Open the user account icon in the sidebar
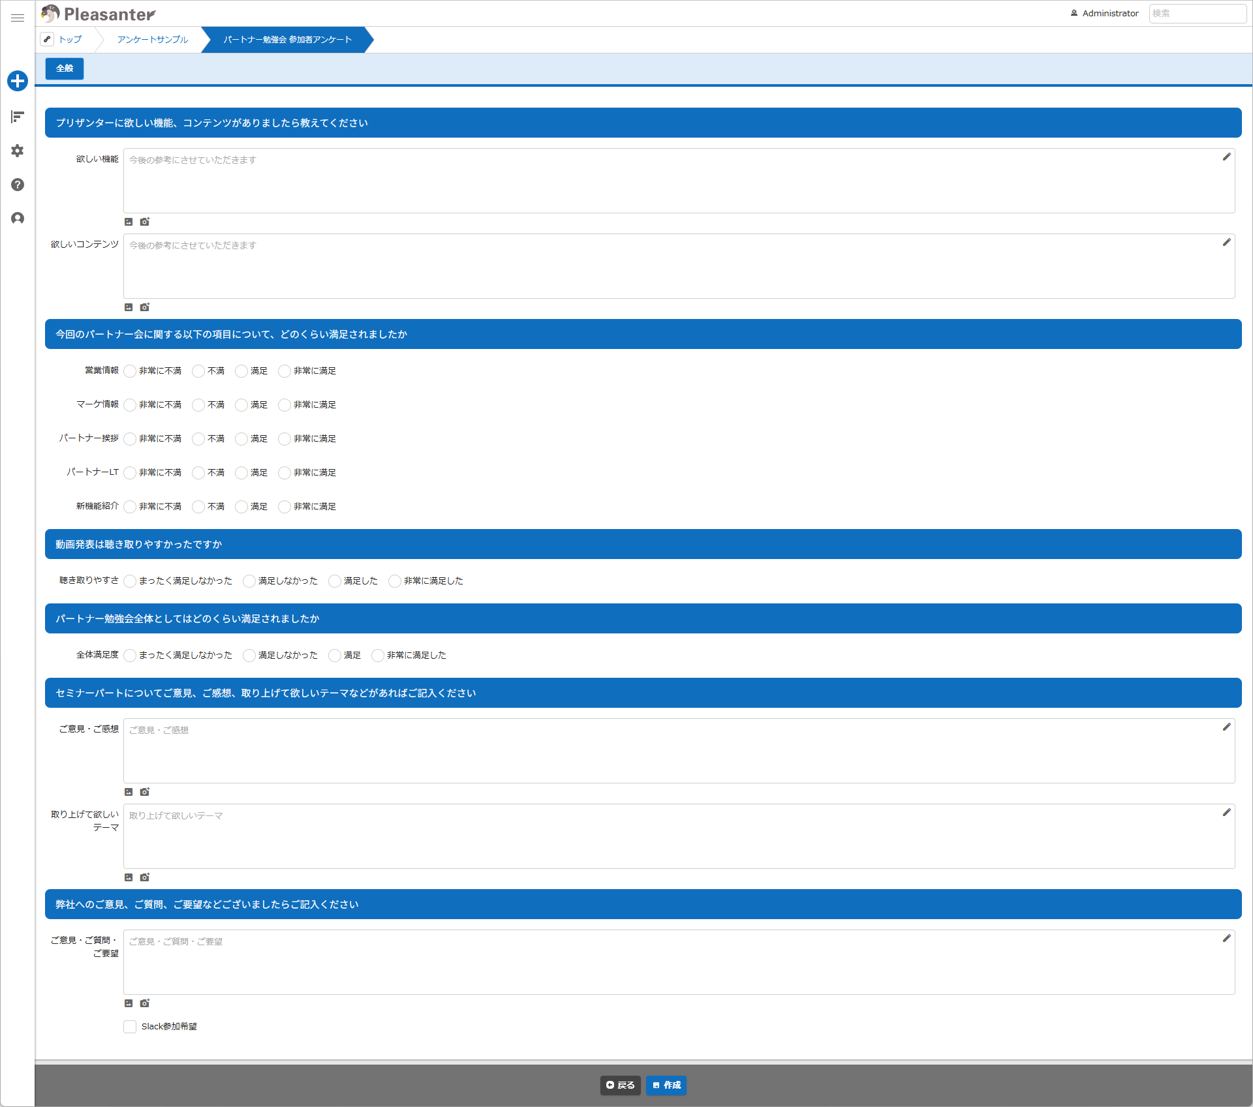Image resolution: width=1253 pixels, height=1107 pixels. pyautogui.click(x=18, y=218)
